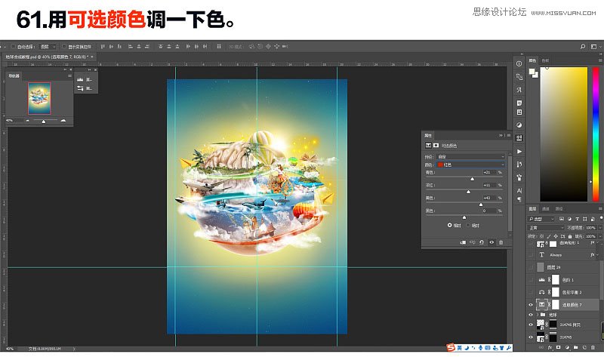Image resolution: width=604 pixels, height=357 pixels.
Task: Expand the 地球 layer group
Action: tap(538, 315)
